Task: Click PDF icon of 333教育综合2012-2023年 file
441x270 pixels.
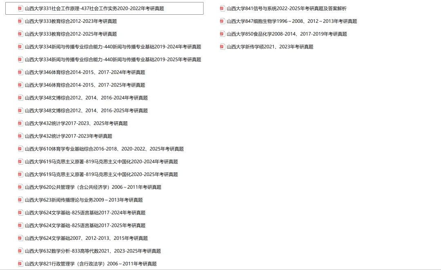Action: coord(20,21)
